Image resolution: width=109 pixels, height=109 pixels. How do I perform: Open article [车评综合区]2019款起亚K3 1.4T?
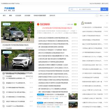(x=53, y=50)
